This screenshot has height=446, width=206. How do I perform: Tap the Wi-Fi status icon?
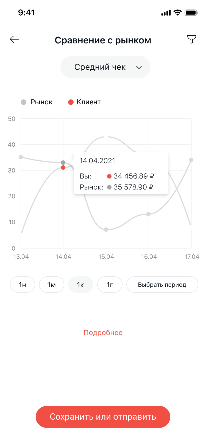[178, 13]
